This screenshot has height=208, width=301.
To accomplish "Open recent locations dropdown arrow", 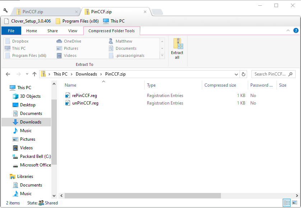I will click(27, 74).
